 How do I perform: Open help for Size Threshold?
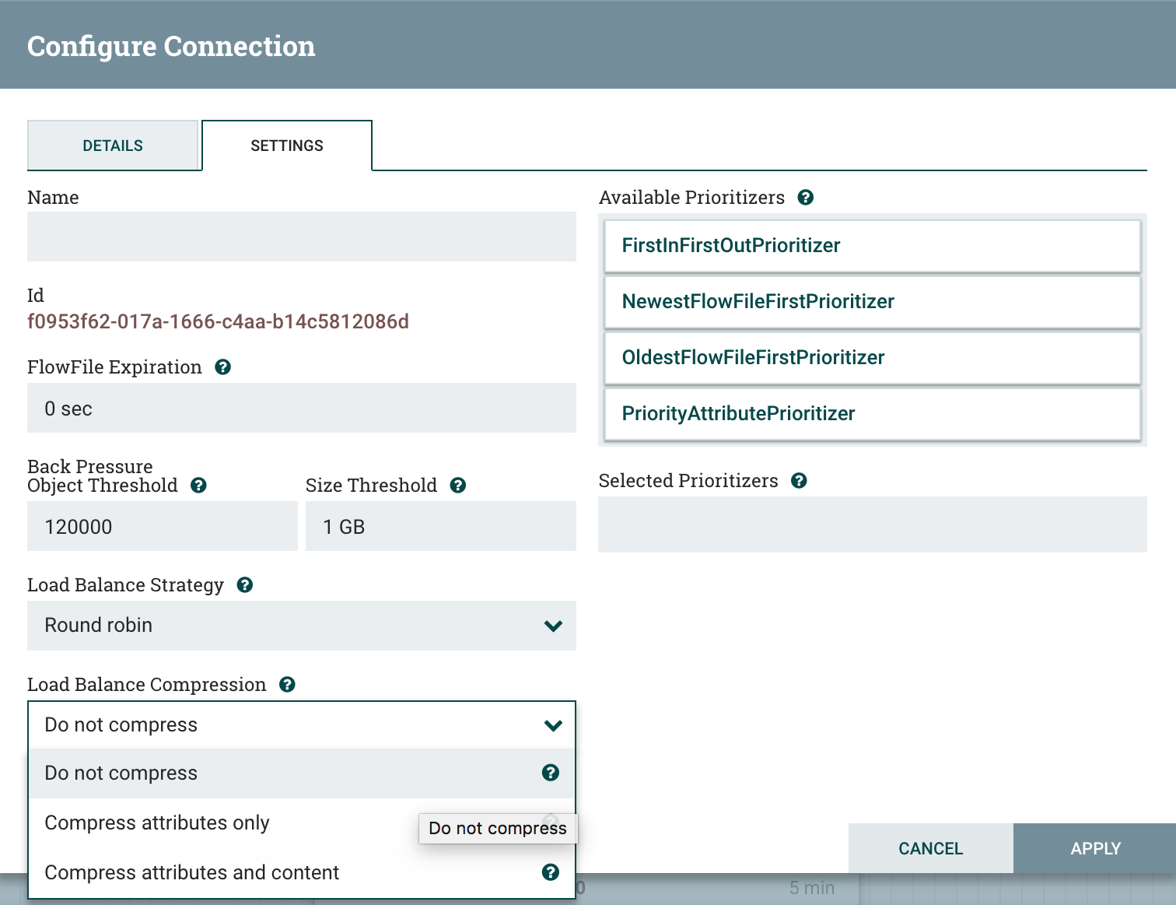click(459, 485)
